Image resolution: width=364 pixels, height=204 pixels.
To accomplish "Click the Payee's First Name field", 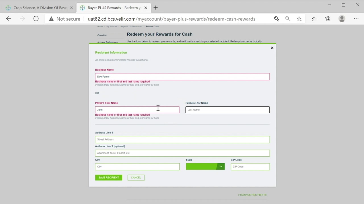I will click(137, 110).
